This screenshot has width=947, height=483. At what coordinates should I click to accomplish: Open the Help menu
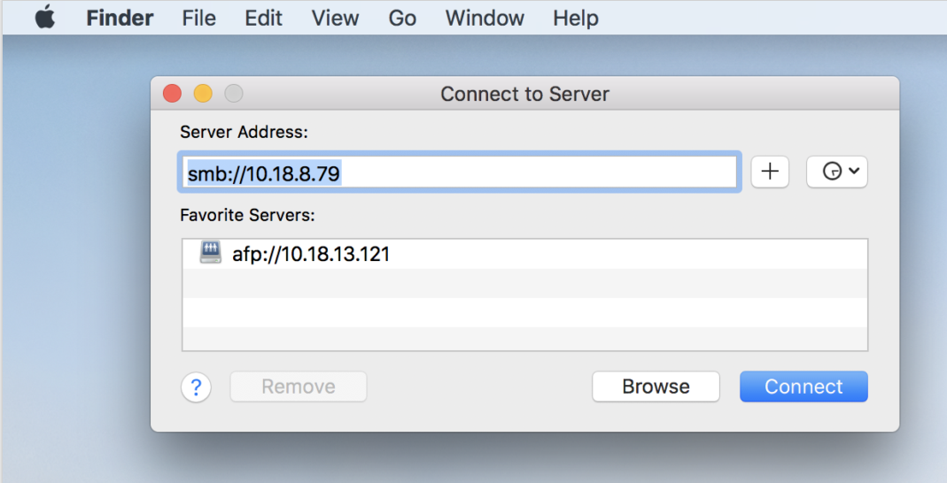coord(575,18)
